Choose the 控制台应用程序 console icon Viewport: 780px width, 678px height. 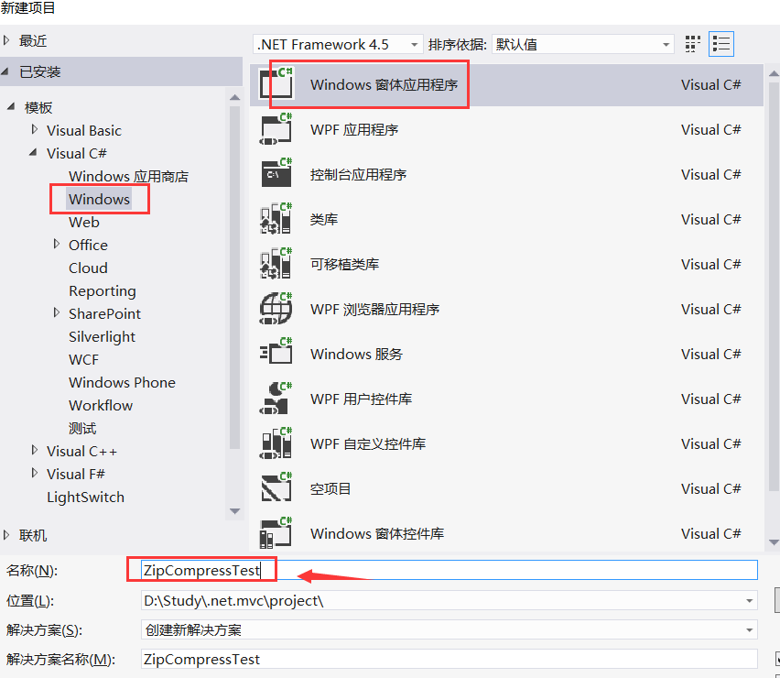(276, 175)
